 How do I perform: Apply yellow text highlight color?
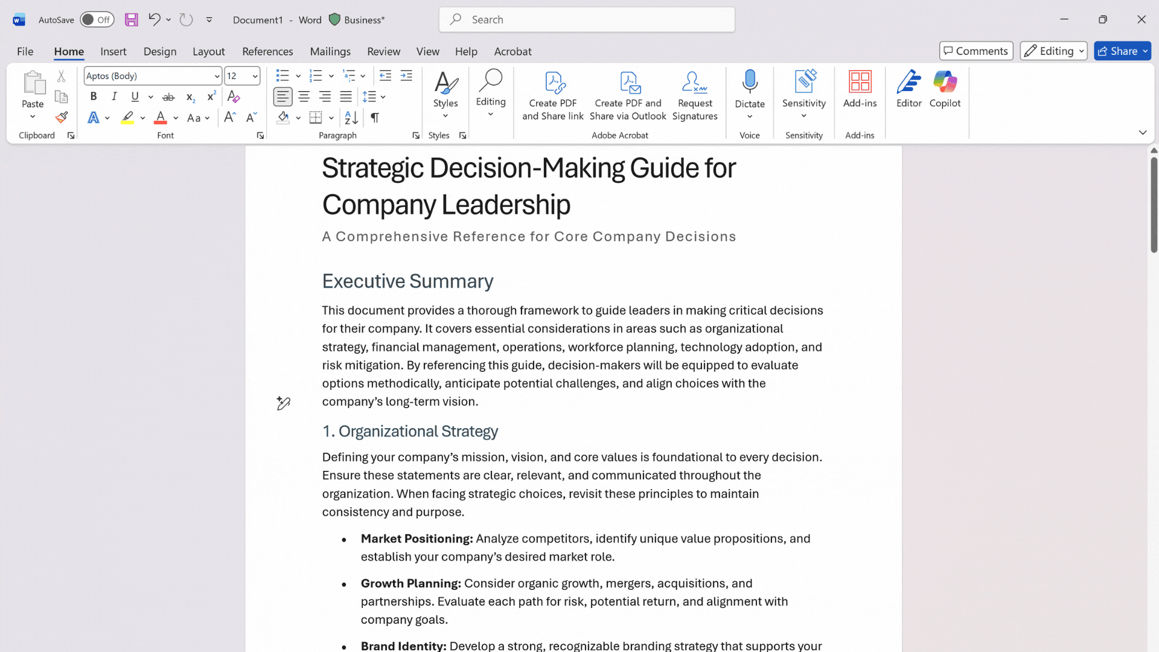point(127,118)
